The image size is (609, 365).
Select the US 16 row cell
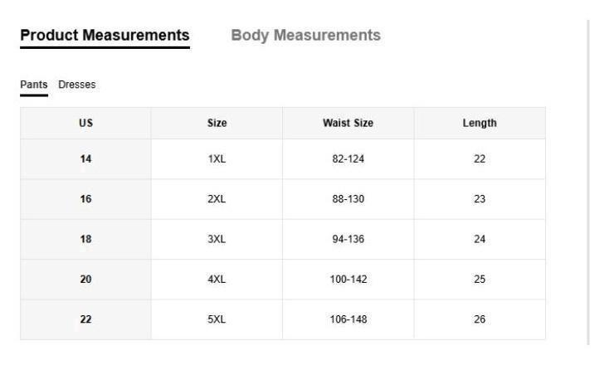(85, 199)
